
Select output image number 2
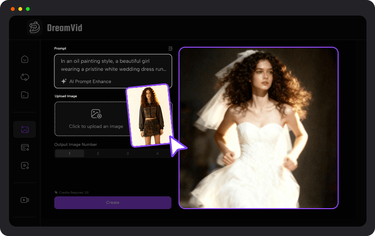(98, 153)
